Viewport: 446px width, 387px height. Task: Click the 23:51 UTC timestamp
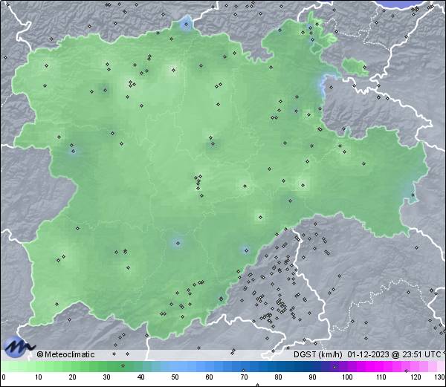click(421, 354)
